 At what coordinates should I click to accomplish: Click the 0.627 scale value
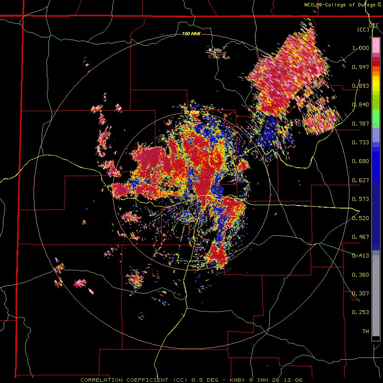tap(360, 180)
